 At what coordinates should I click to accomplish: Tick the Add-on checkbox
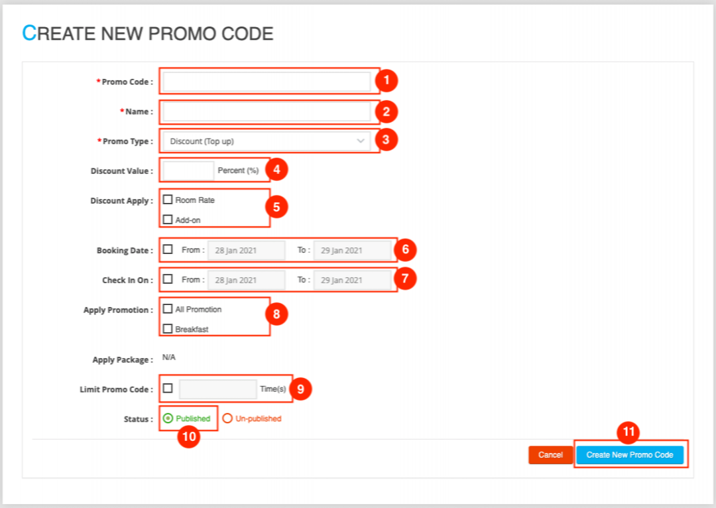(x=168, y=220)
